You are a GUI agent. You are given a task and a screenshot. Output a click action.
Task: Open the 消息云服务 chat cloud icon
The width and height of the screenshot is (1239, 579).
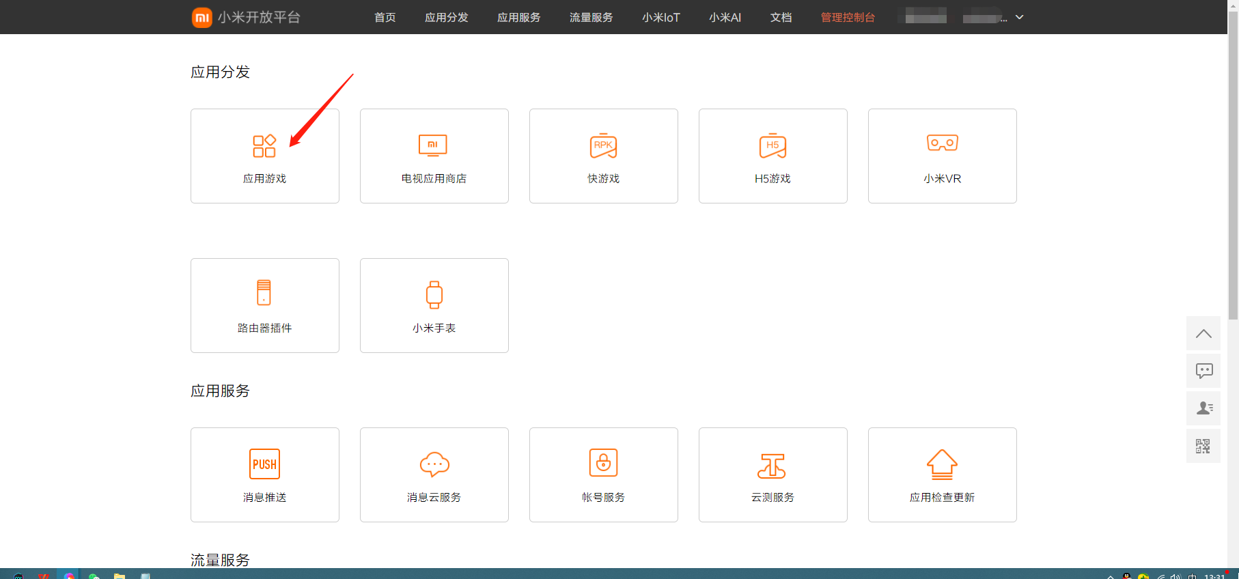434,464
